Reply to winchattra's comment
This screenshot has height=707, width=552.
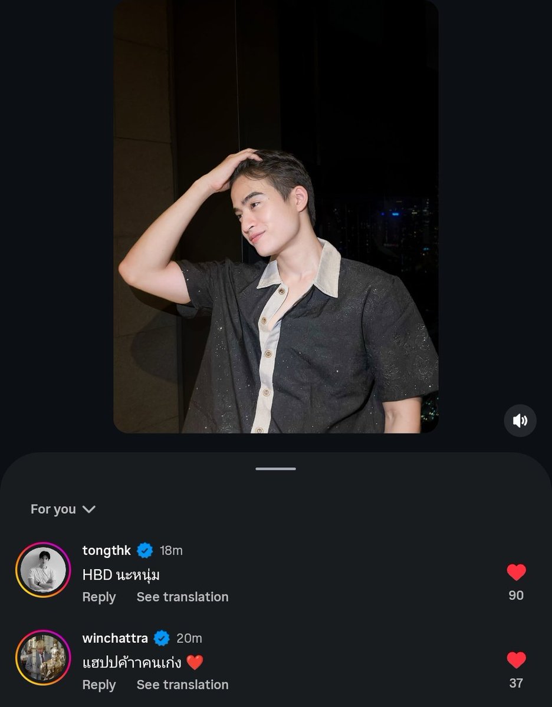99,685
